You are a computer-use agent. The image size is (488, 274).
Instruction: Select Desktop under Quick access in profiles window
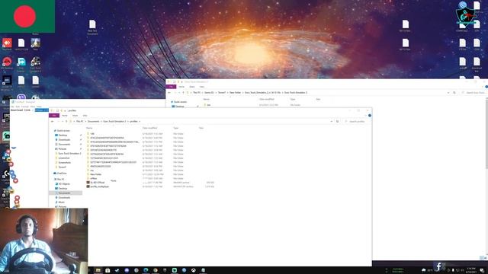click(63, 135)
